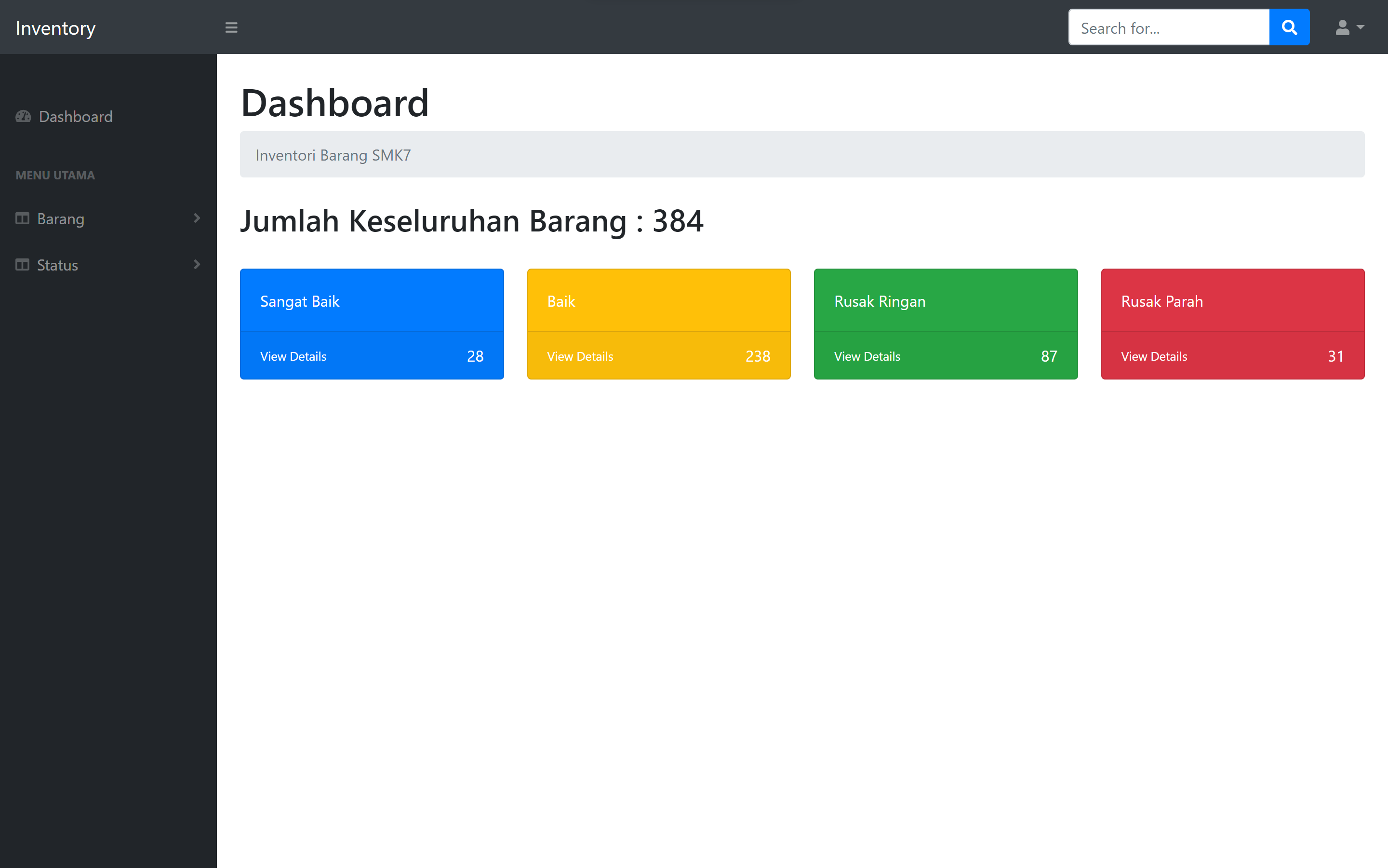Expand the Barang menu chevron
The image size is (1388, 868).
point(197,218)
